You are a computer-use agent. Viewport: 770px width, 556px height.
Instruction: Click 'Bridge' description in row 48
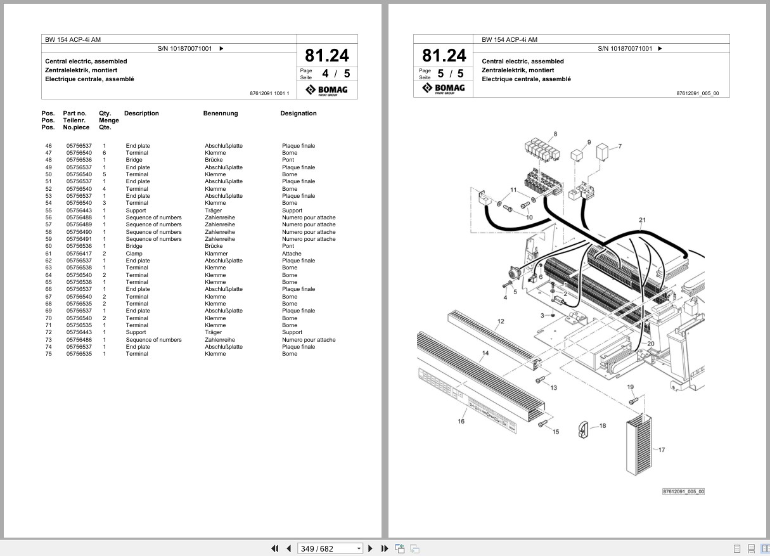134,160
